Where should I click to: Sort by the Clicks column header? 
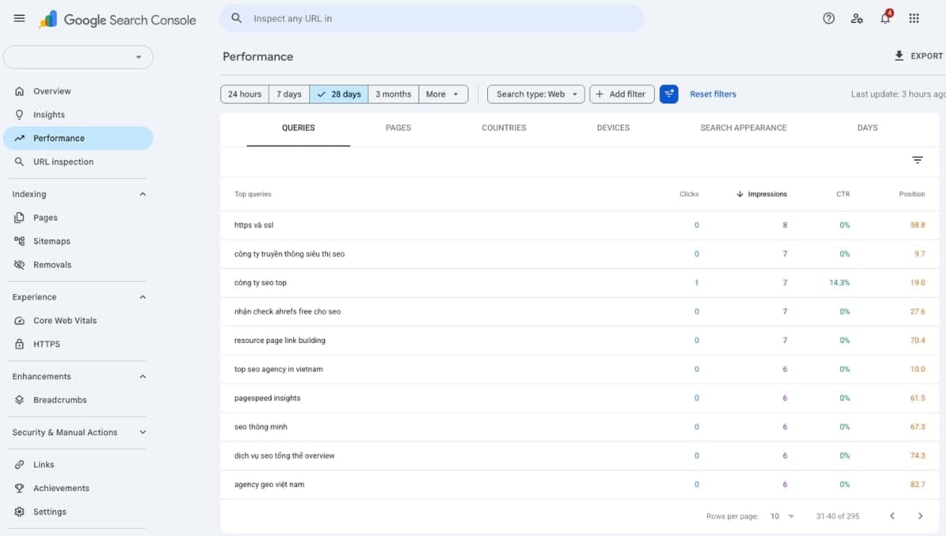[x=689, y=194]
